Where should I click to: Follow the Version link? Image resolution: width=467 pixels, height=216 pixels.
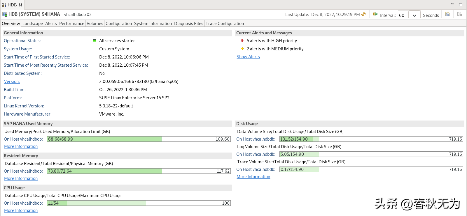(x=12, y=82)
